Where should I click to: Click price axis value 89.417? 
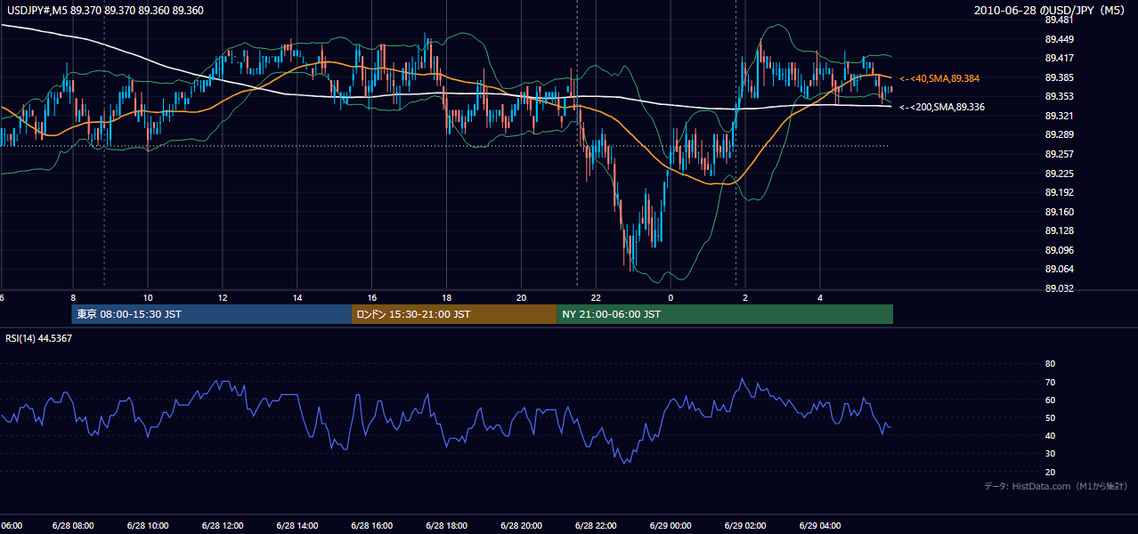[x=1059, y=58]
